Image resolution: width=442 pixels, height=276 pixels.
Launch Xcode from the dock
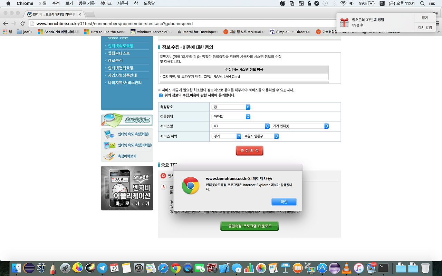(224, 268)
